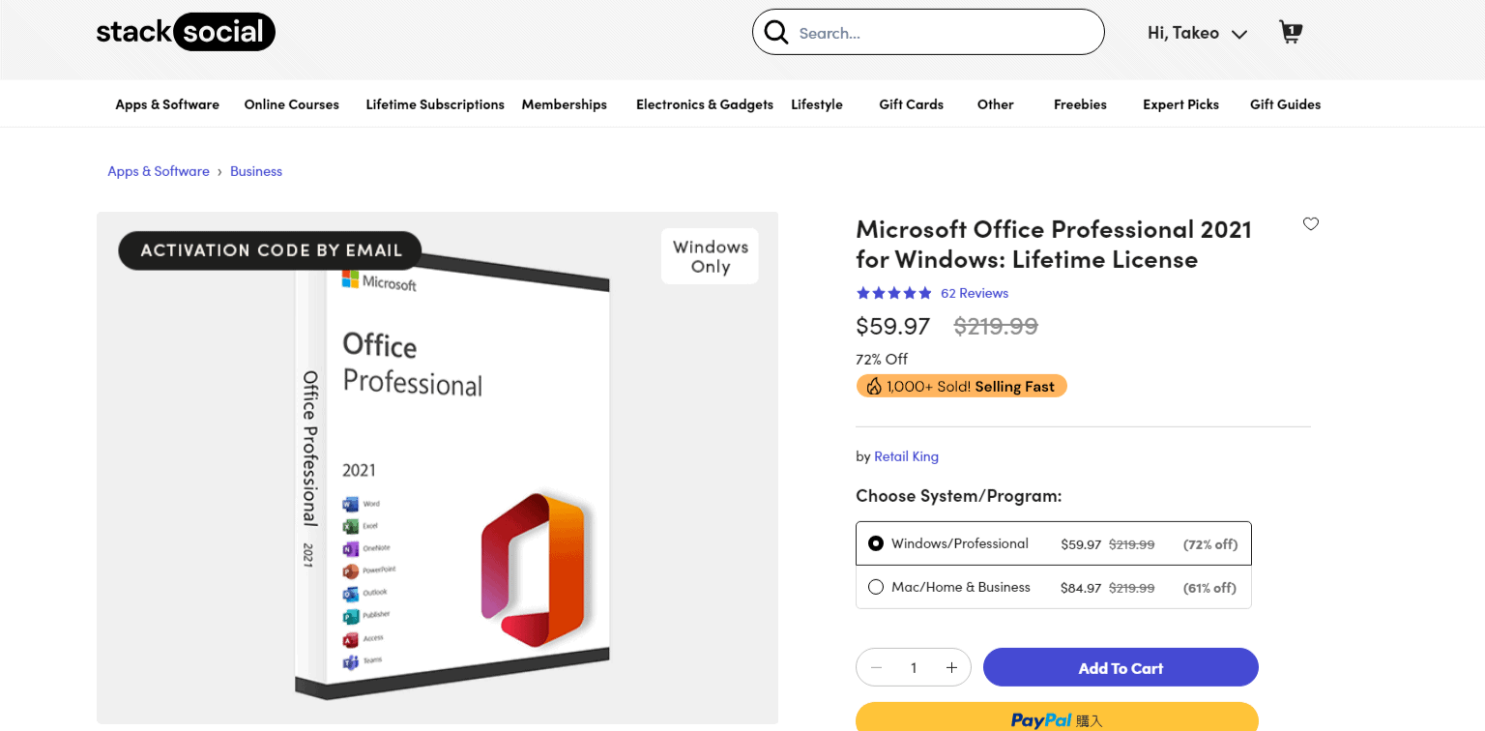
Task: Visit the Retail King seller page
Action: pos(906,455)
